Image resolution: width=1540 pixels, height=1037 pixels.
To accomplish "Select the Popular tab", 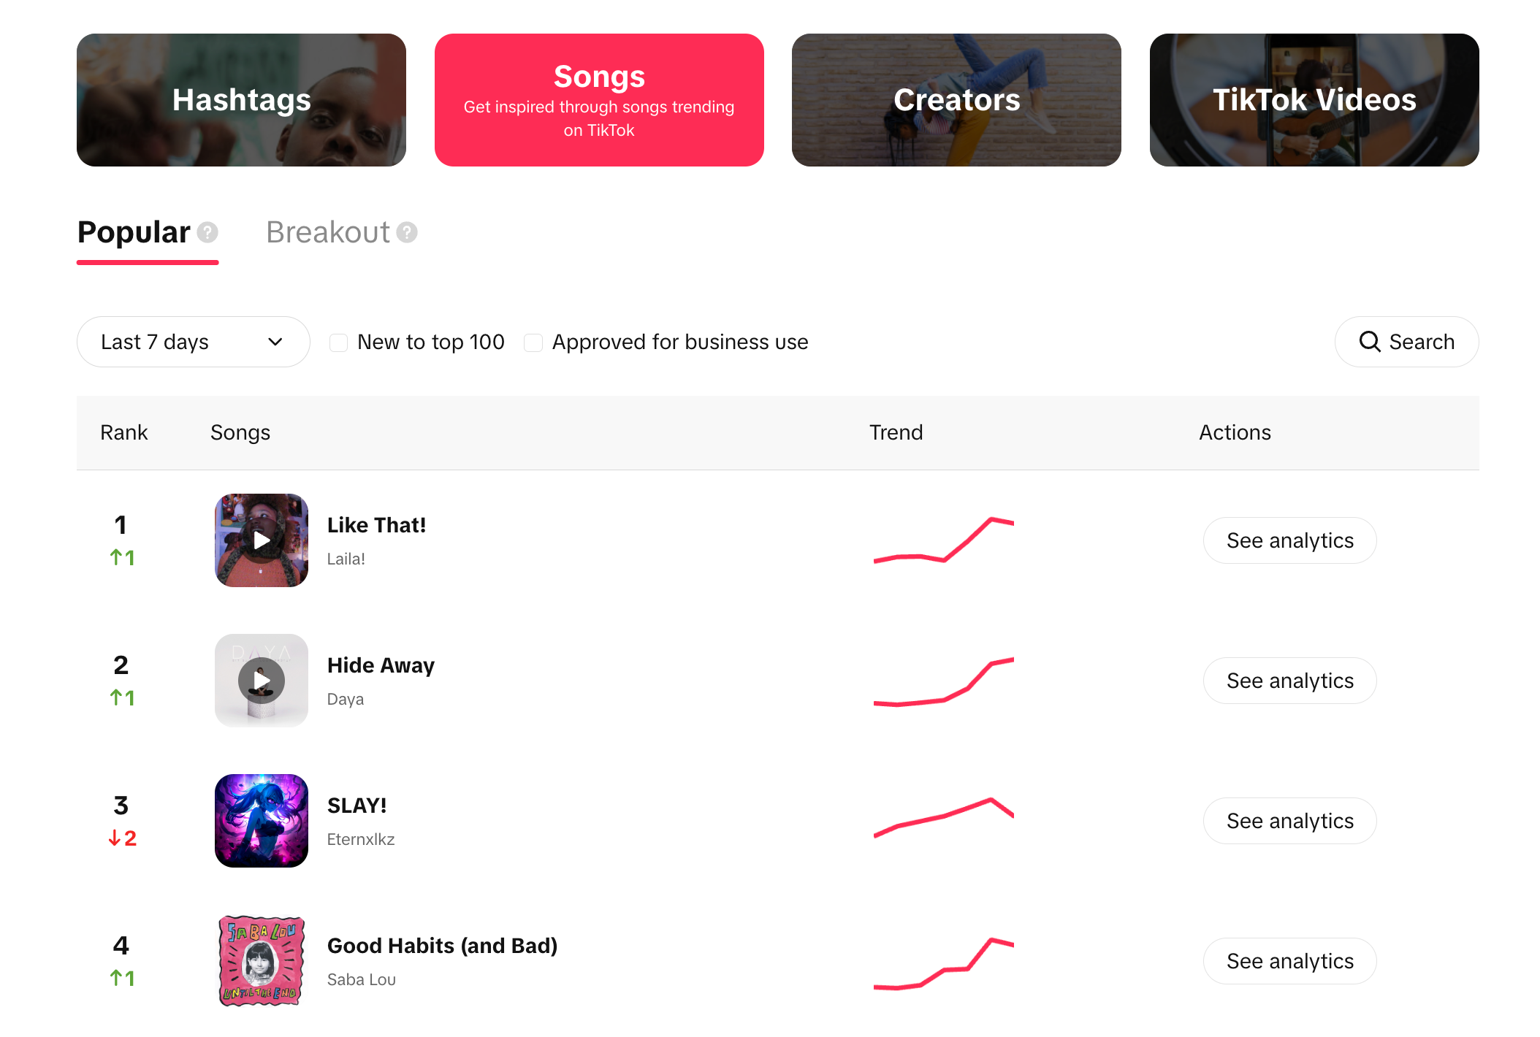I will click(133, 230).
